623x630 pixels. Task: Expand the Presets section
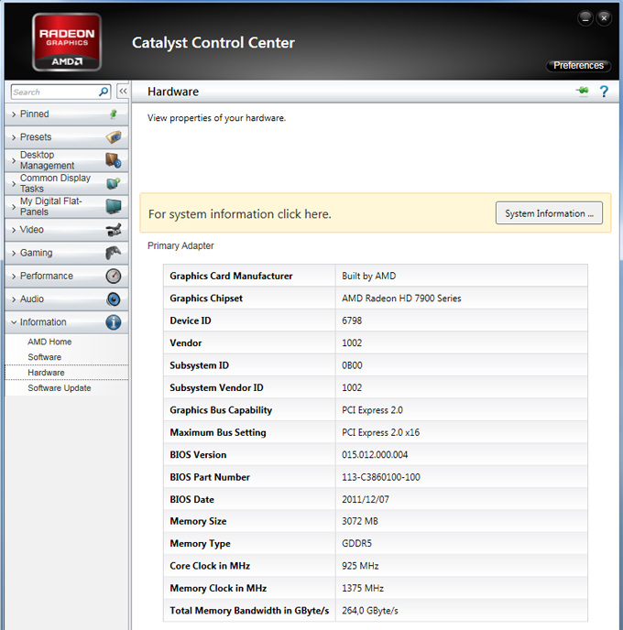pos(66,137)
